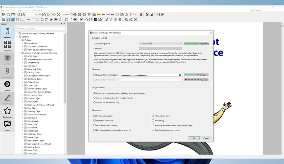
Task: Collapse the Contents tree node
Action: tap(17, 37)
